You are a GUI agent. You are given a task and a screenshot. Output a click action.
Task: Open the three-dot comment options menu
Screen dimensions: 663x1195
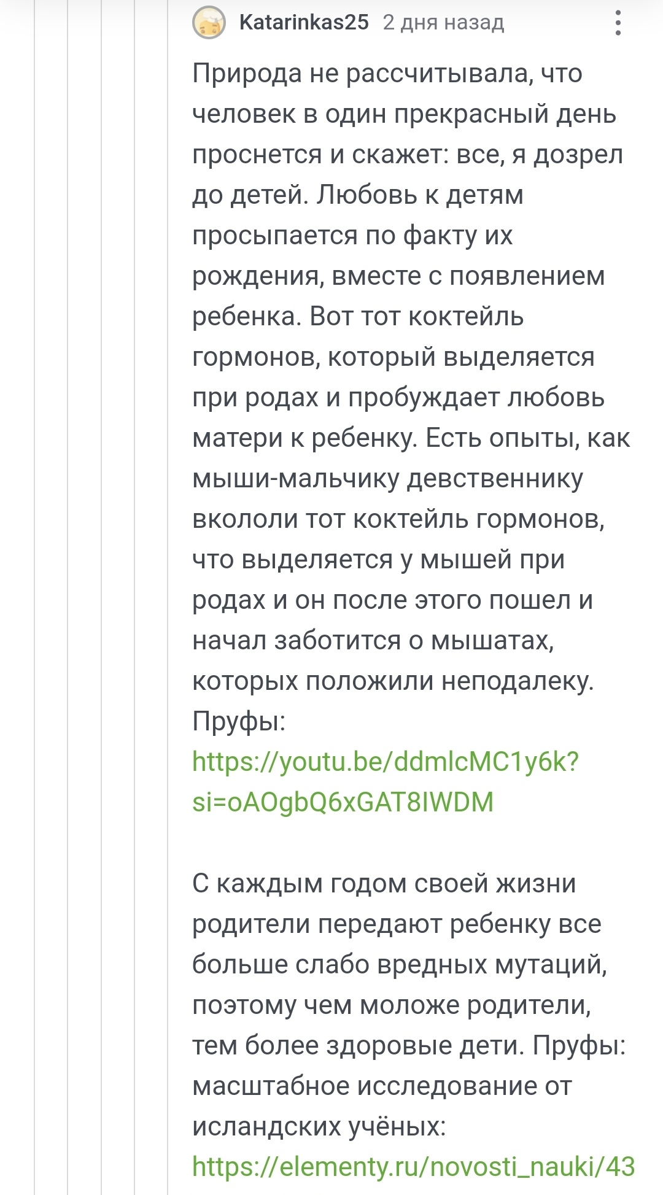click(x=618, y=23)
